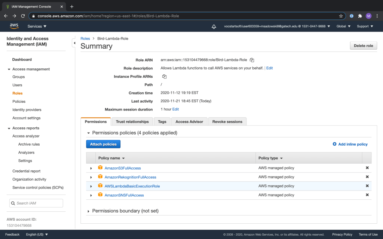
Task: Click the Search IAM input field
Action: coord(36,203)
